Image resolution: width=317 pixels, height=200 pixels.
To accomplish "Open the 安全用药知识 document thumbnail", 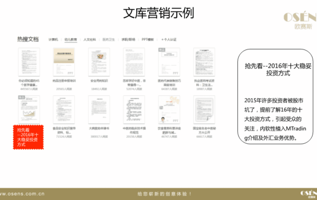I will point(99,62).
